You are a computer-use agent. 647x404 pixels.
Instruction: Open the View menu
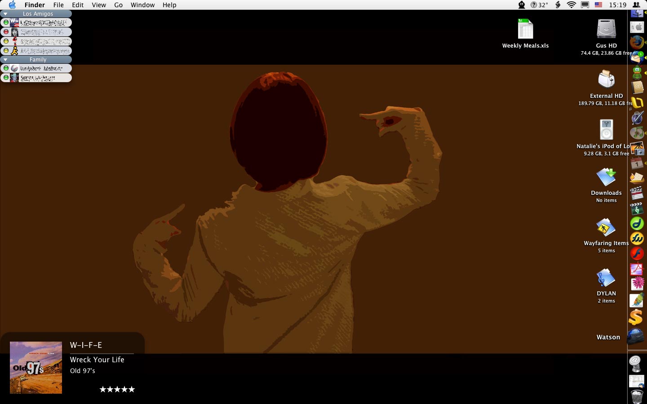99,5
